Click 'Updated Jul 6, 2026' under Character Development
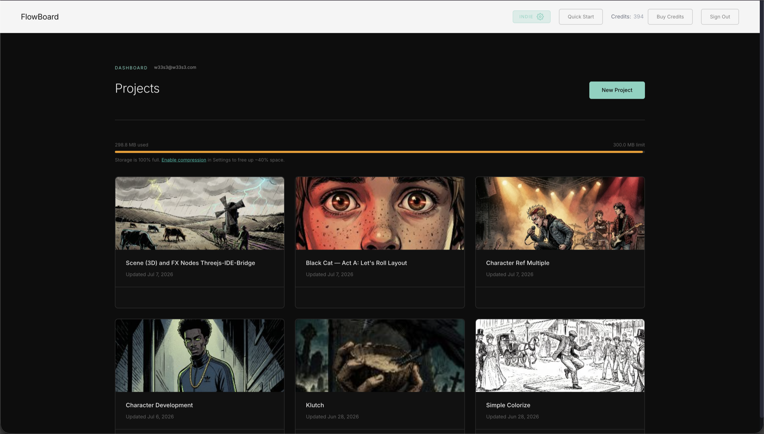764x434 pixels. (150, 417)
